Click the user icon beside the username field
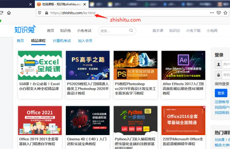 click(219, 64)
